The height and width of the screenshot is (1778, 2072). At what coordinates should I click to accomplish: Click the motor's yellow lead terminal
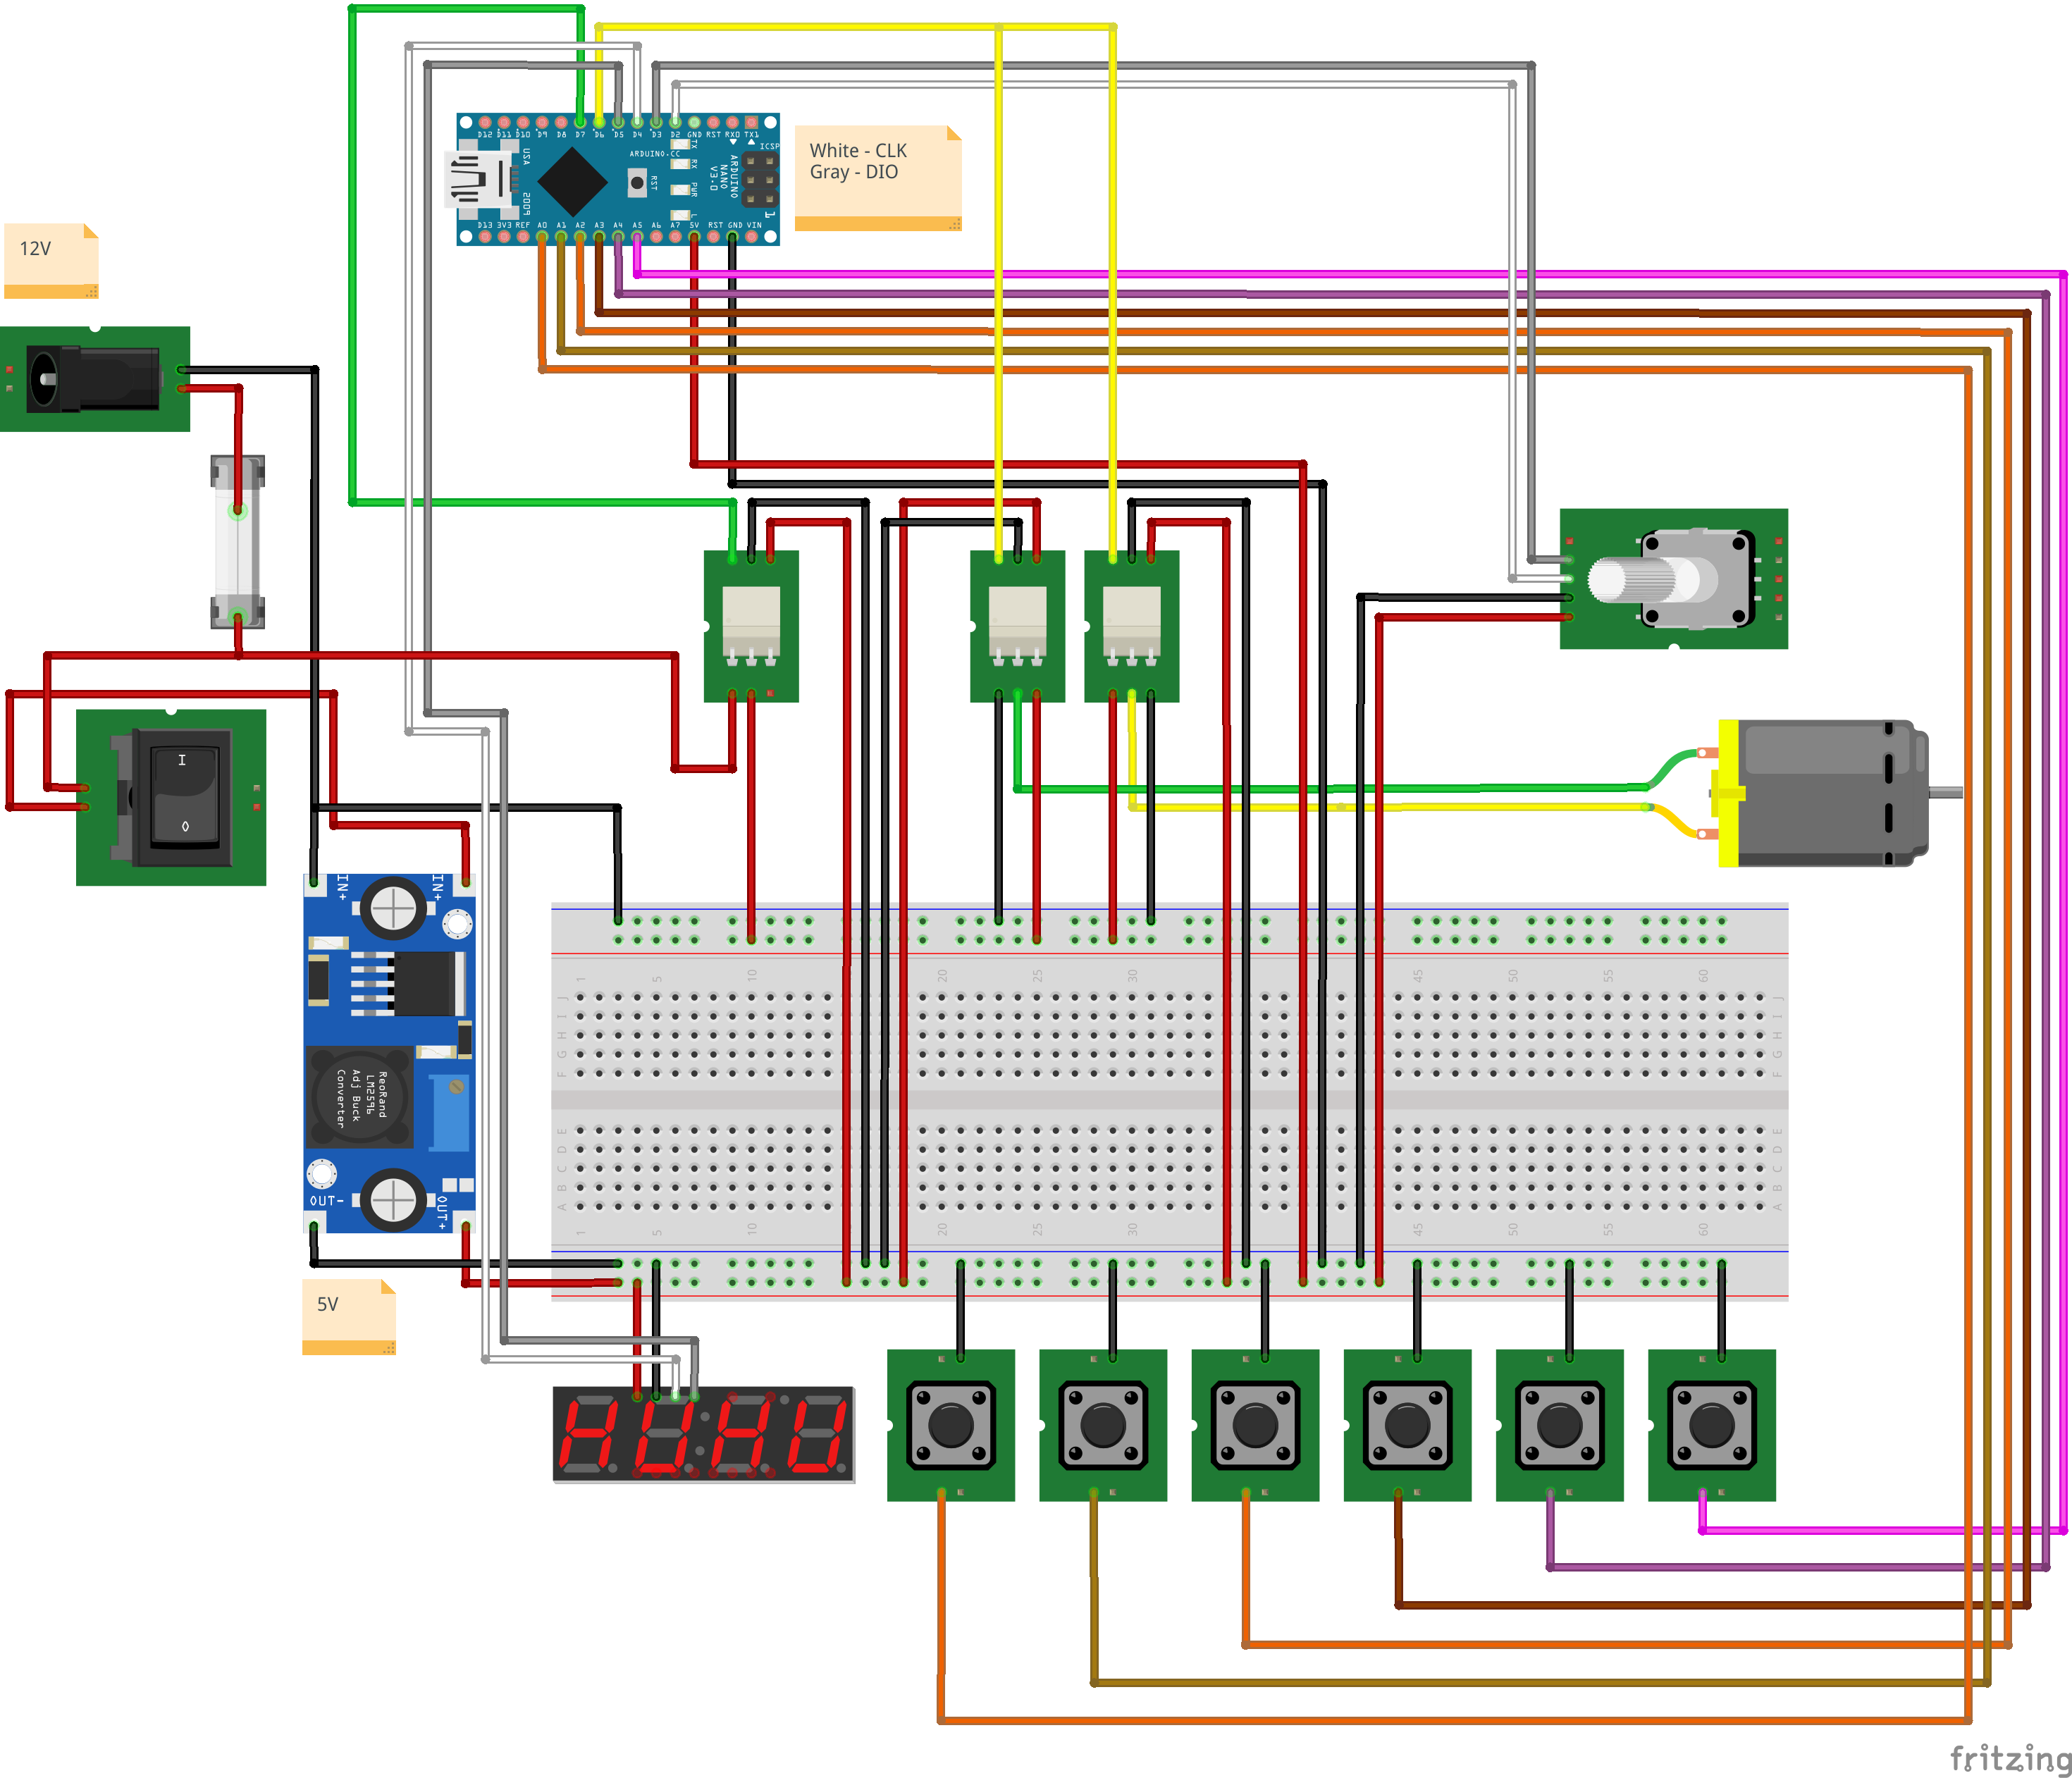click(x=1708, y=833)
